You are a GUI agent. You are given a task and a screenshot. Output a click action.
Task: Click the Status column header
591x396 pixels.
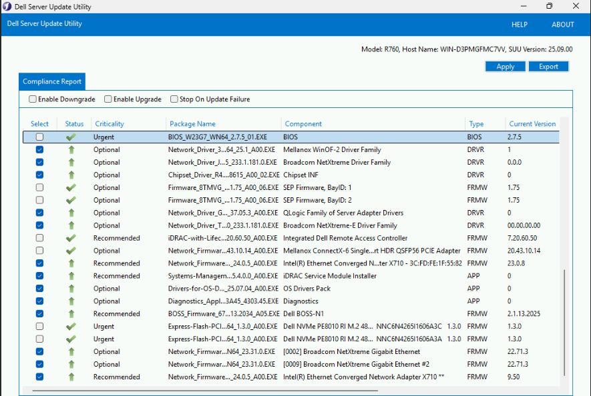[74, 124]
